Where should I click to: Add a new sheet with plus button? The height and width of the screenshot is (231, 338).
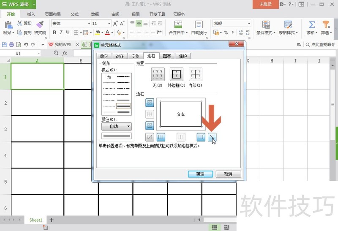pyautogui.click(x=51, y=220)
